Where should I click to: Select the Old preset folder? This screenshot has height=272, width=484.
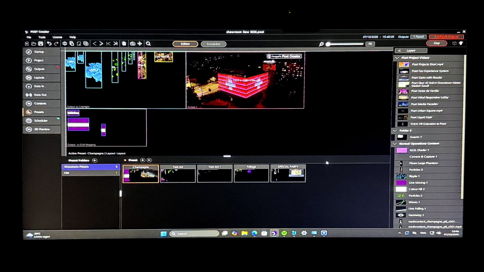tap(91, 173)
